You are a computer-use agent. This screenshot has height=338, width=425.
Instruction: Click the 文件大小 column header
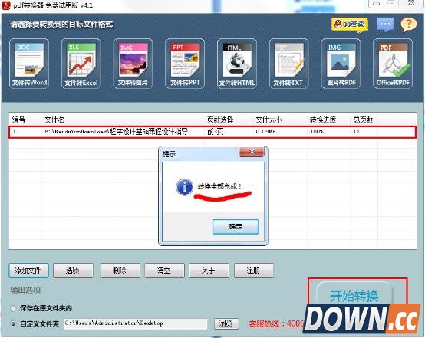click(x=269, y=120)
